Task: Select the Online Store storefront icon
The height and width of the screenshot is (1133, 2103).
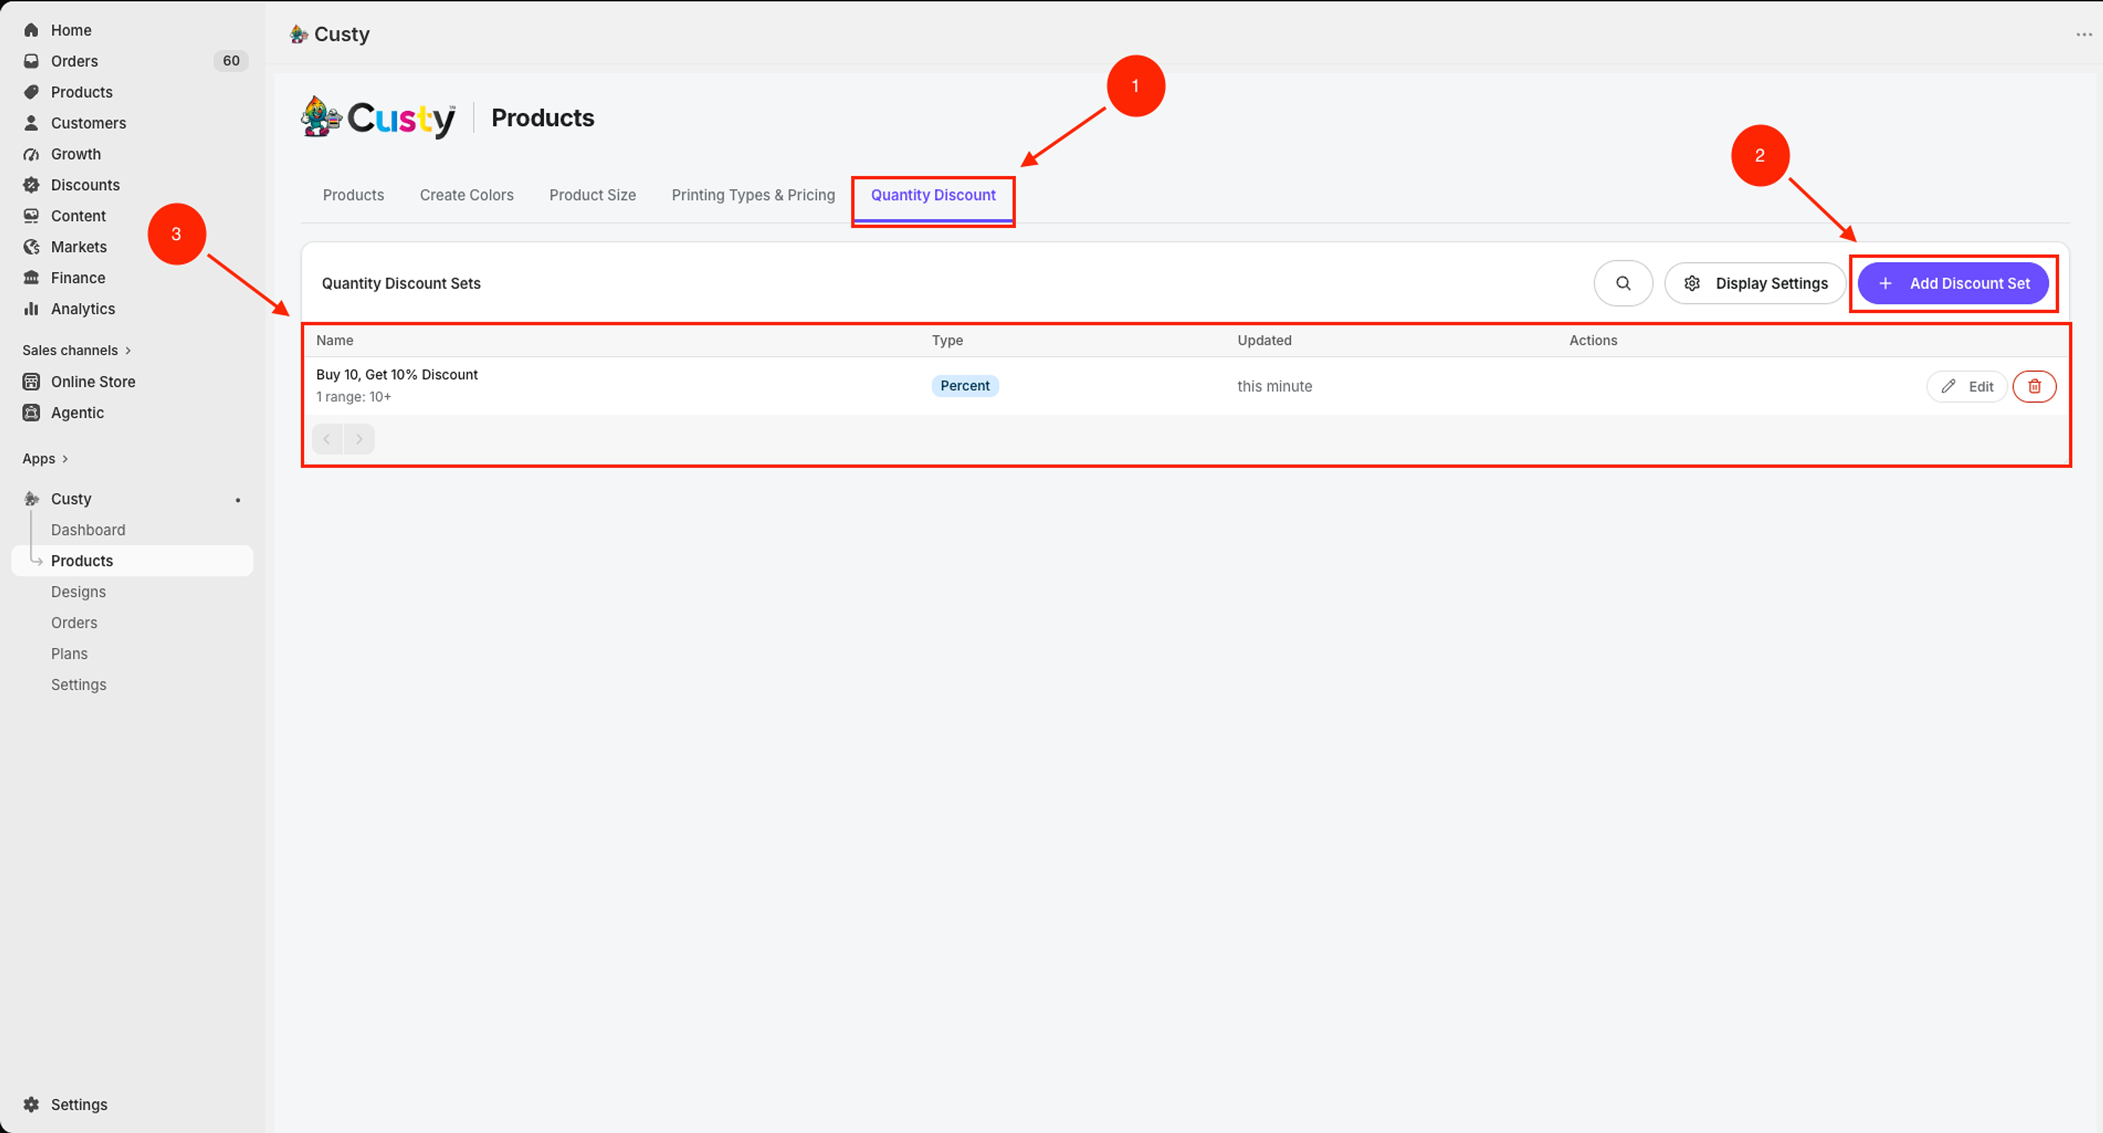Action: coord(31,381)
